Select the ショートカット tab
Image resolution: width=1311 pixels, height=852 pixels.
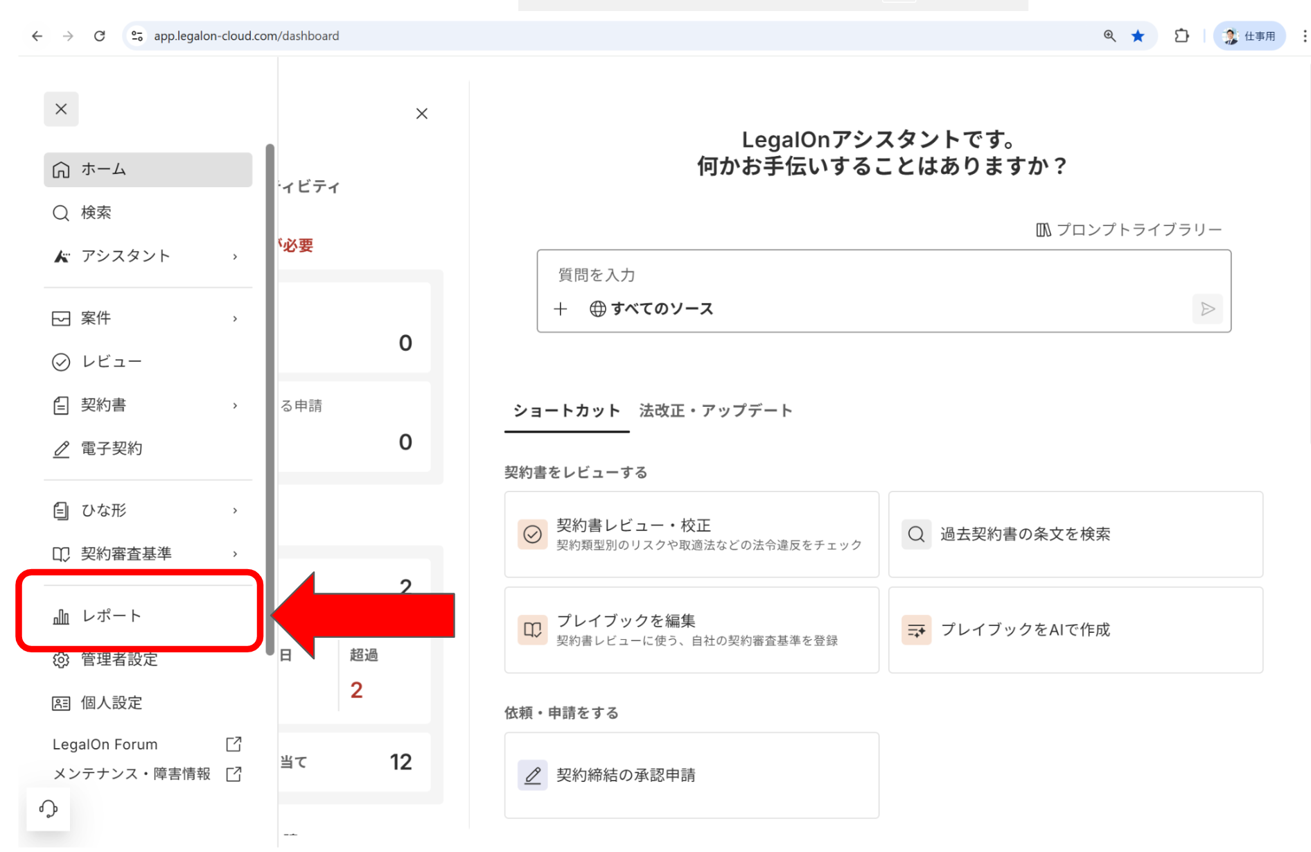566,411
